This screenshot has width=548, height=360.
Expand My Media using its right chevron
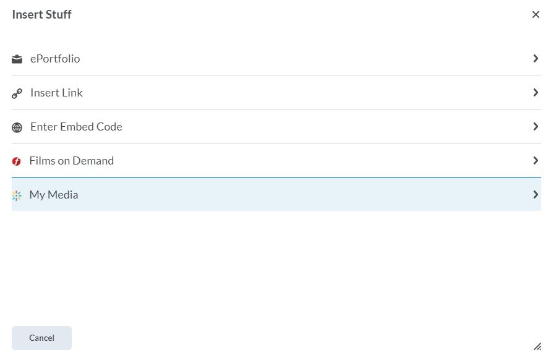click(536, 194)
